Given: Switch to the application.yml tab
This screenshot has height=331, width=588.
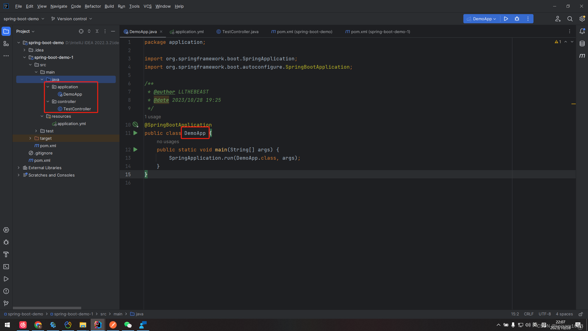Looking at the screenshot, I should click(x=187, y=32).
